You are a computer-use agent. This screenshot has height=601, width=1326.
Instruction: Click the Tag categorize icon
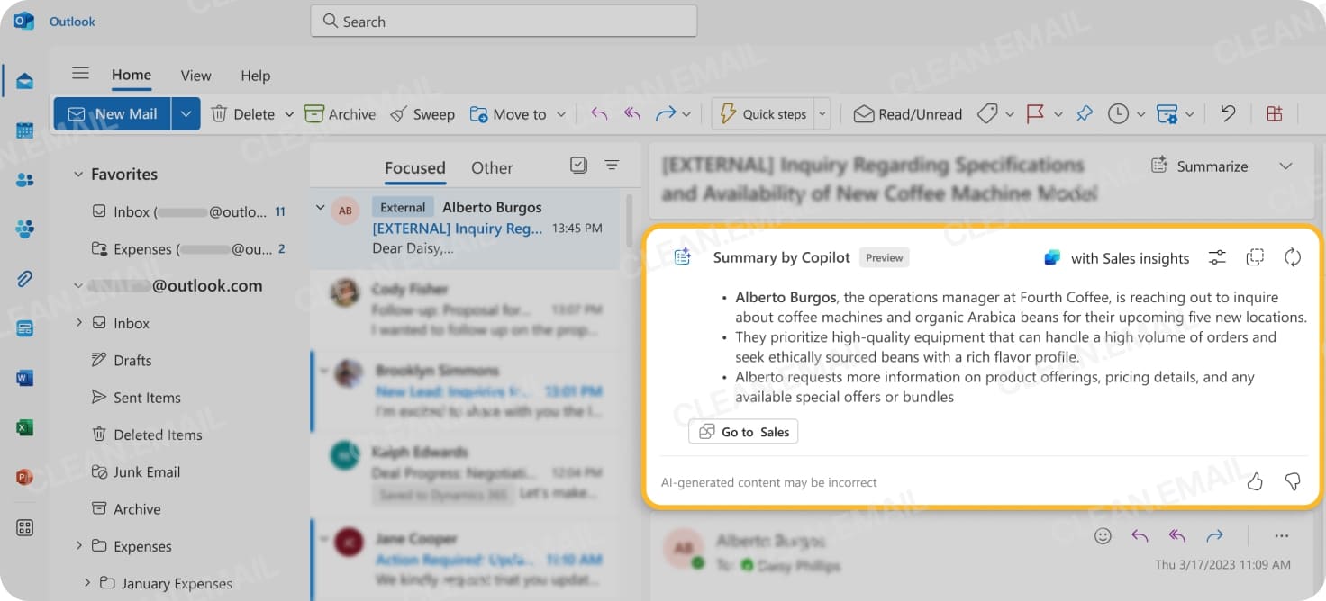[x=987, y=114]
